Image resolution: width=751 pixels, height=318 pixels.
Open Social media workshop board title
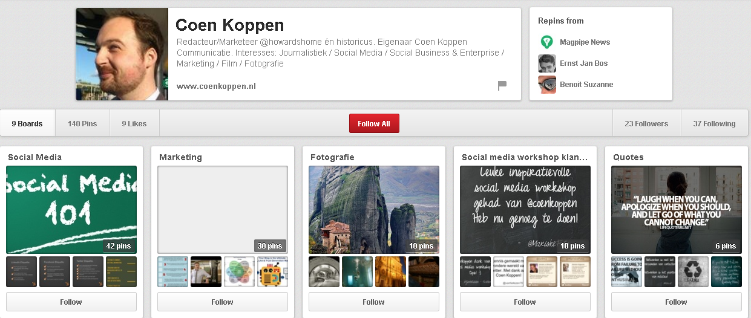point(525,157)
